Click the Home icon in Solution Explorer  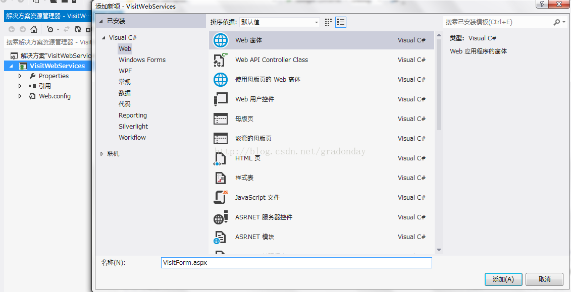click(33, 29)
